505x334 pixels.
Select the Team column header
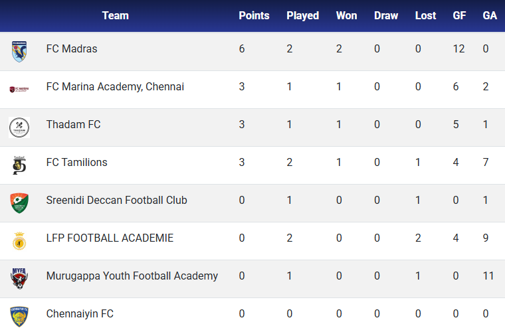coord(115,15)
